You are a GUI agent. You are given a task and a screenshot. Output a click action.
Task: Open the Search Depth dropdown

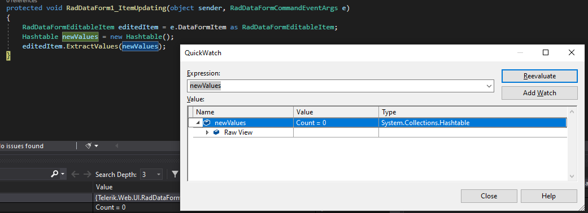coord(159,174)
